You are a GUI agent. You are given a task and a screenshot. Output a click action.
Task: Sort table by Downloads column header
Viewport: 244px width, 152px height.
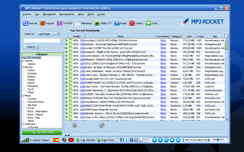[163, 36]
